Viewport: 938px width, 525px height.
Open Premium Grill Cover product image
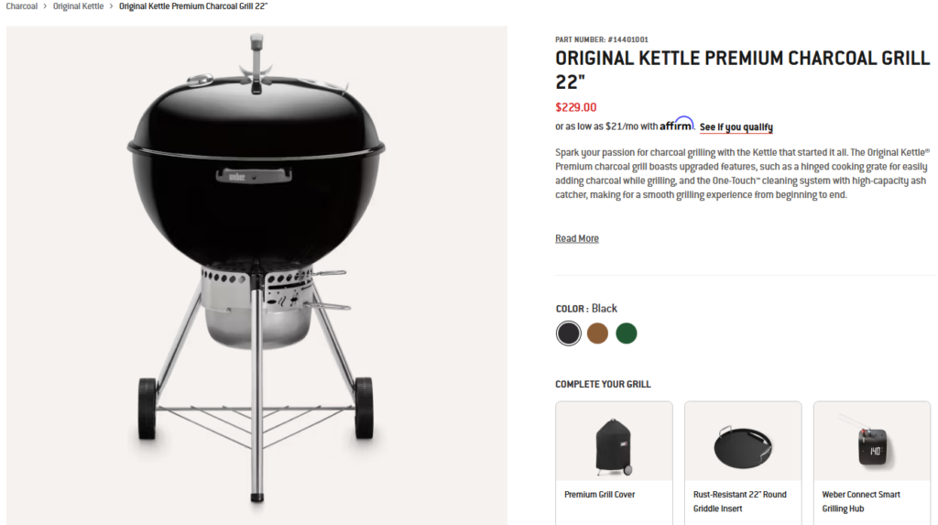pyautogui.click(x=614, y=442)
